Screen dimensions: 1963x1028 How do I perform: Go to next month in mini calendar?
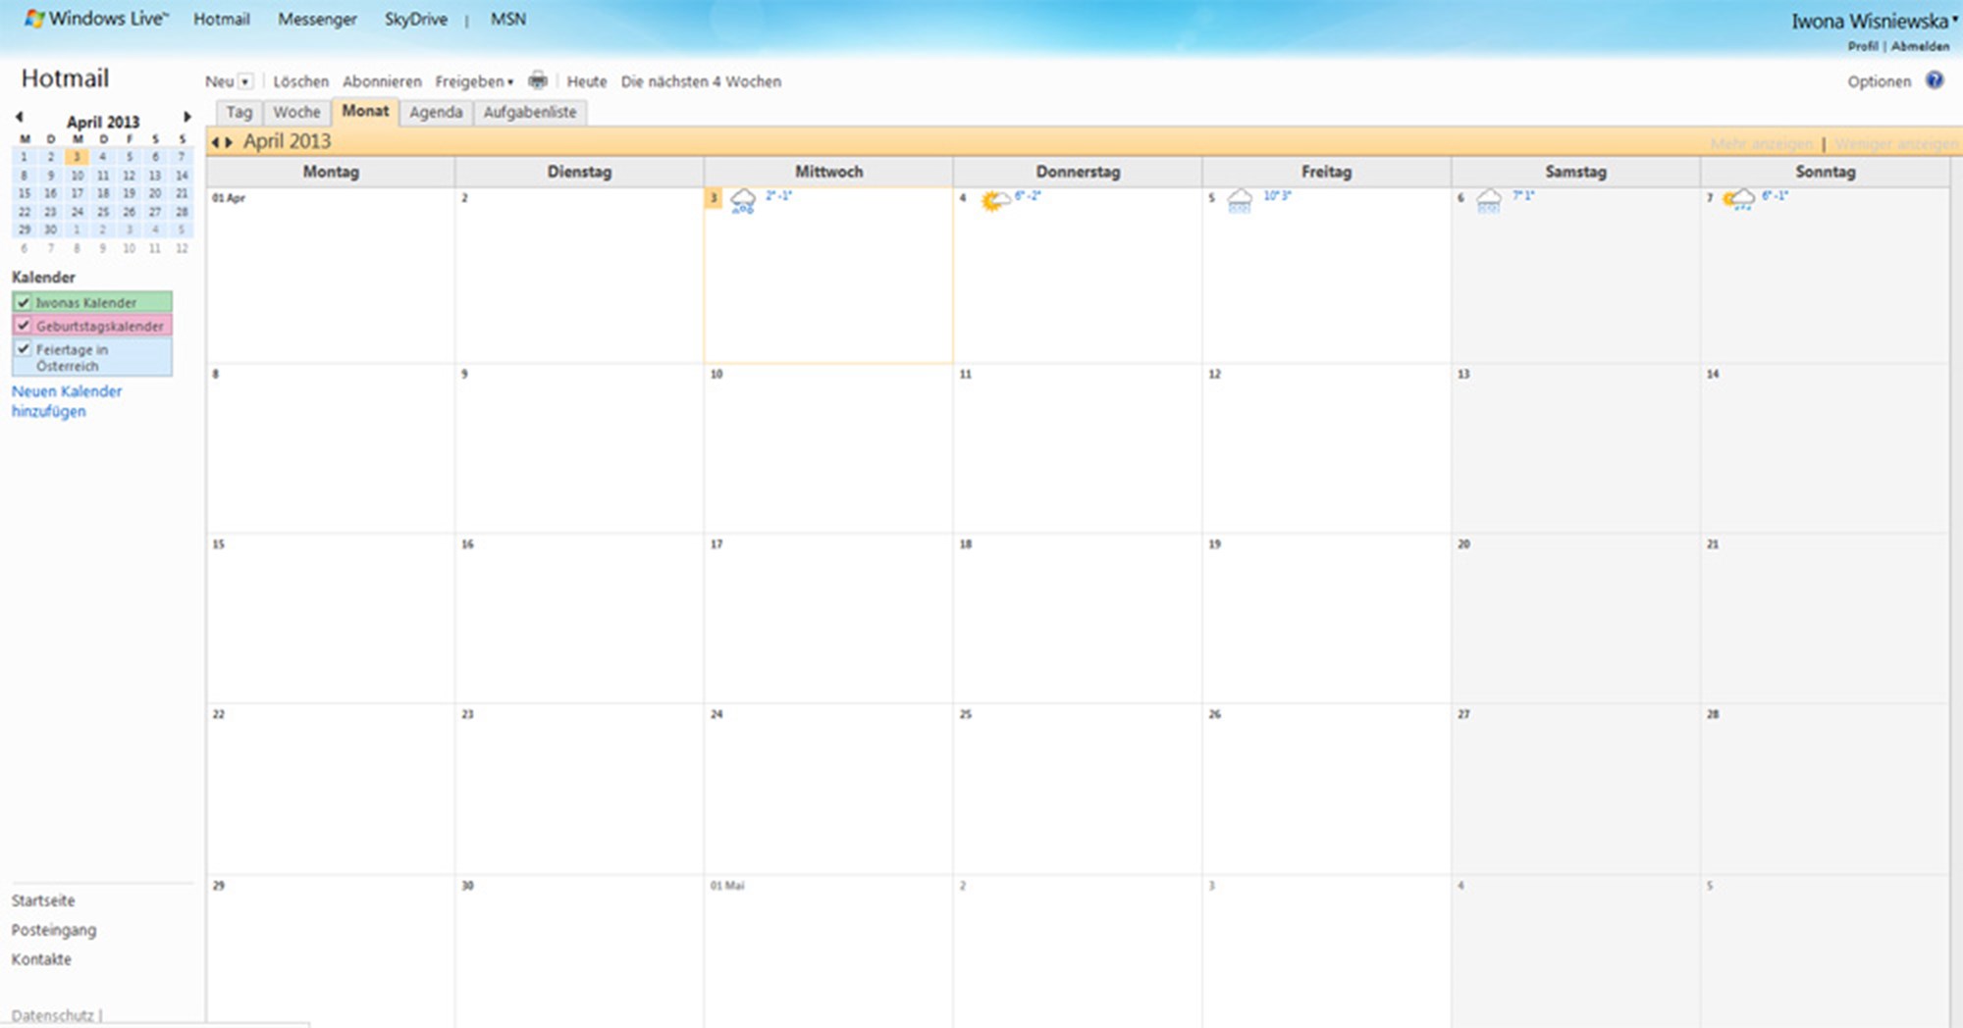click(x=186, y=117)
